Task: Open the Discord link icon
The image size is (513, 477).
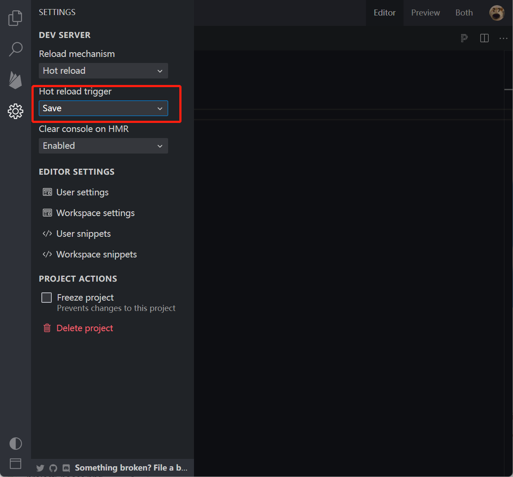Action: (66, 468)
